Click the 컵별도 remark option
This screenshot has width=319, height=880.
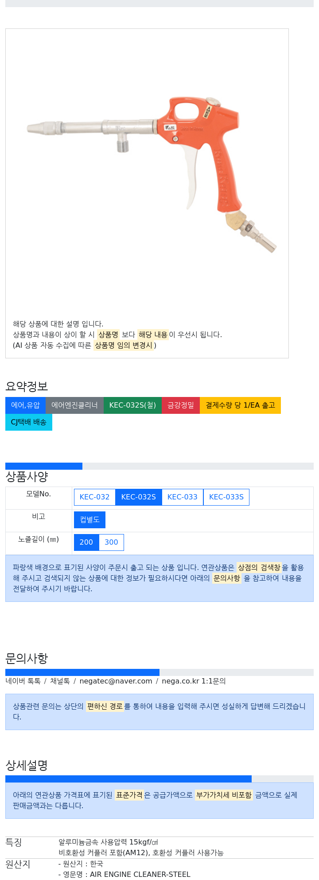click(89, 519)
